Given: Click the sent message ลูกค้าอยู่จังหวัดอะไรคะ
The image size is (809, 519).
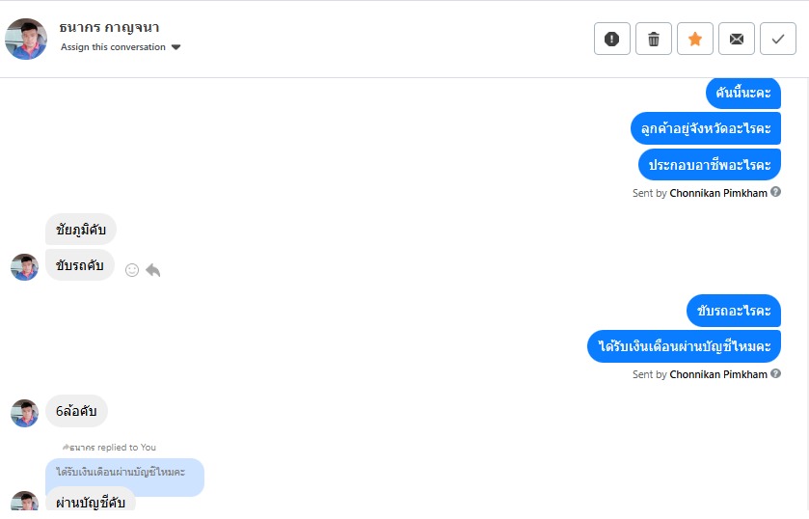Looking at the screenshot, I should (706, 128).
